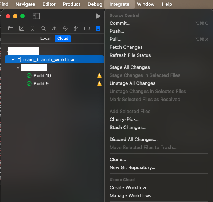The width and height of the screenshot is (213, 202).
Task: Click the Build 9 warning triangle
Action: pos(99,83)
